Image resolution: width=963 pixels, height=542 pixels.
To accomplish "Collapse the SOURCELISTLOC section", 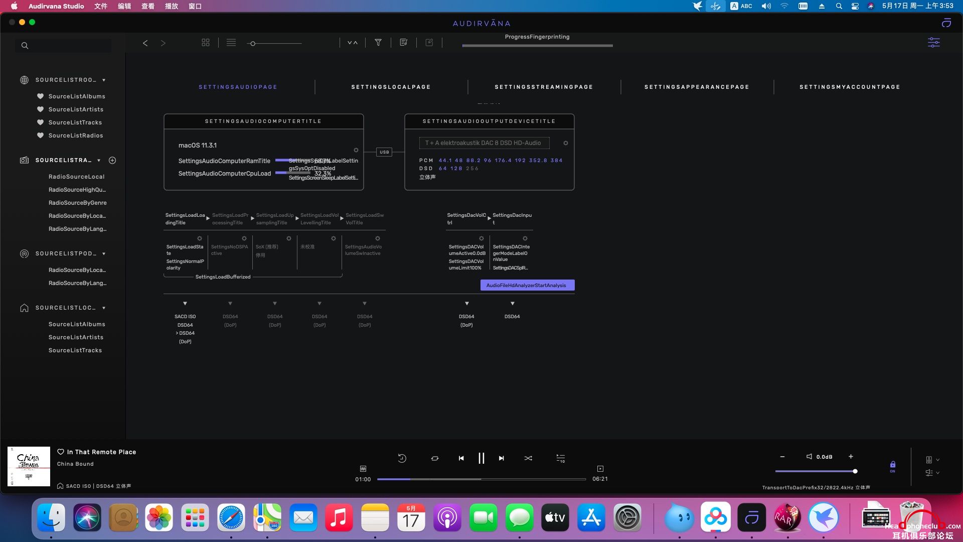I will 104,308.
